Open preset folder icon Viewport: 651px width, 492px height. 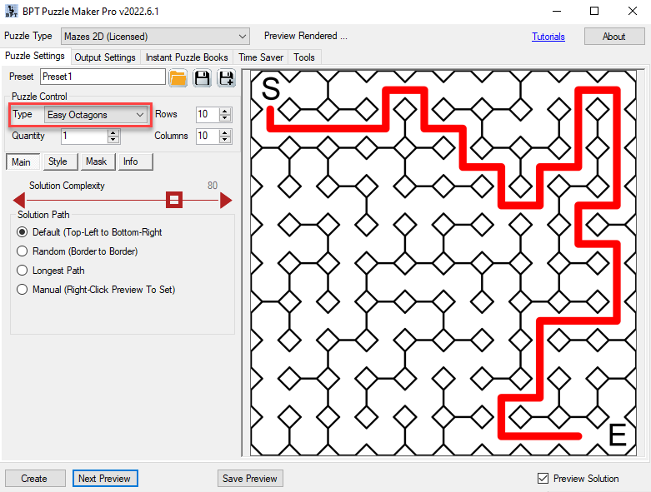(178, 77)
